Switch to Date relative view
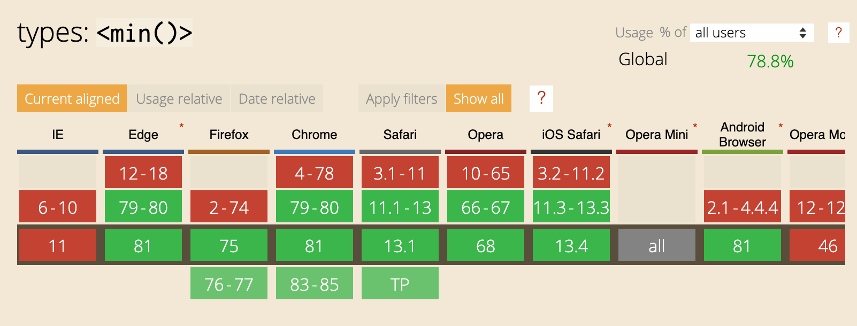This screenshot has height=326, width=857. pyautogui.click(x=277, y=98)
